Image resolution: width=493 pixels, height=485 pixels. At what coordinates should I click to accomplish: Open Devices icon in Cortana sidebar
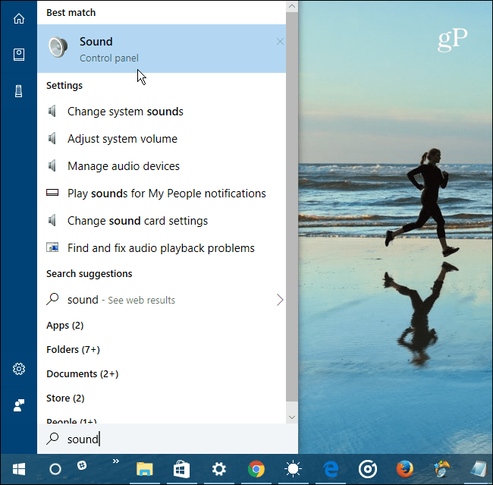(19, 91)
